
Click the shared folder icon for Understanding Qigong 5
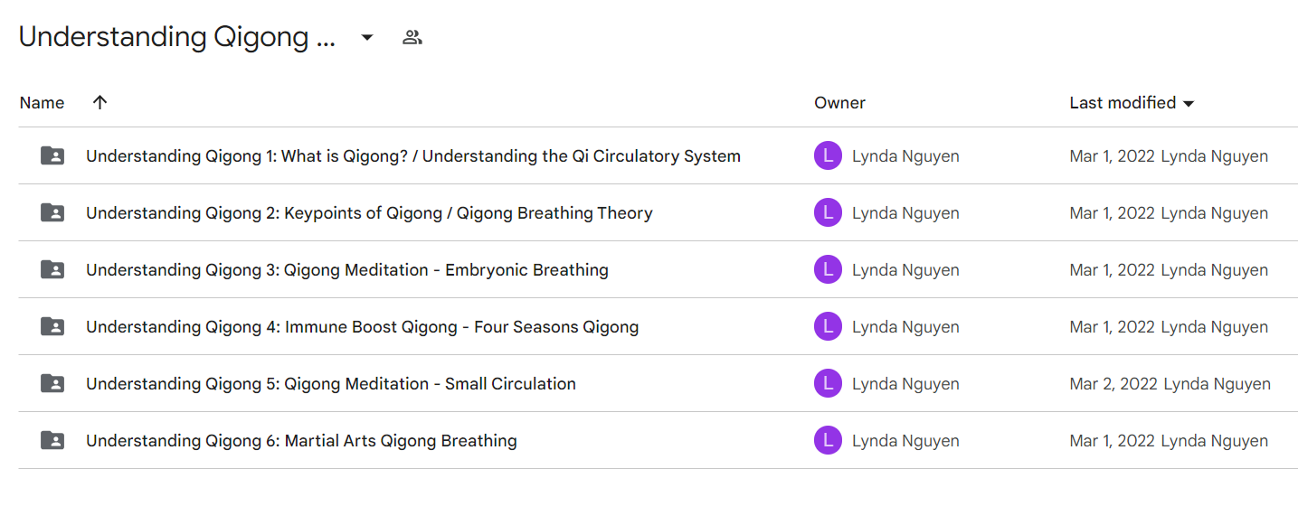[53, 383]
